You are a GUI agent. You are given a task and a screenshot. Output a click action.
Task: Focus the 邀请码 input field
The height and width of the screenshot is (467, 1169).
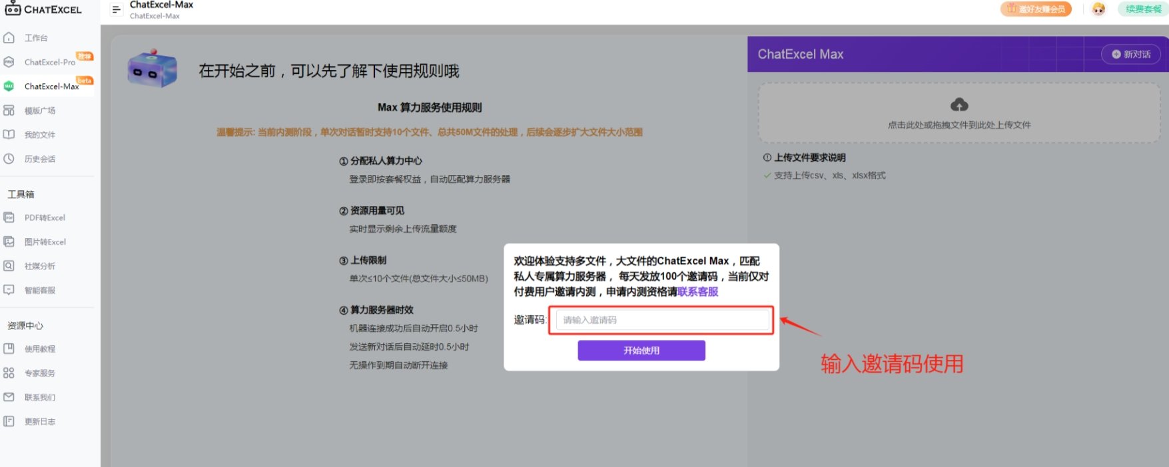click(x=662, y=320)
